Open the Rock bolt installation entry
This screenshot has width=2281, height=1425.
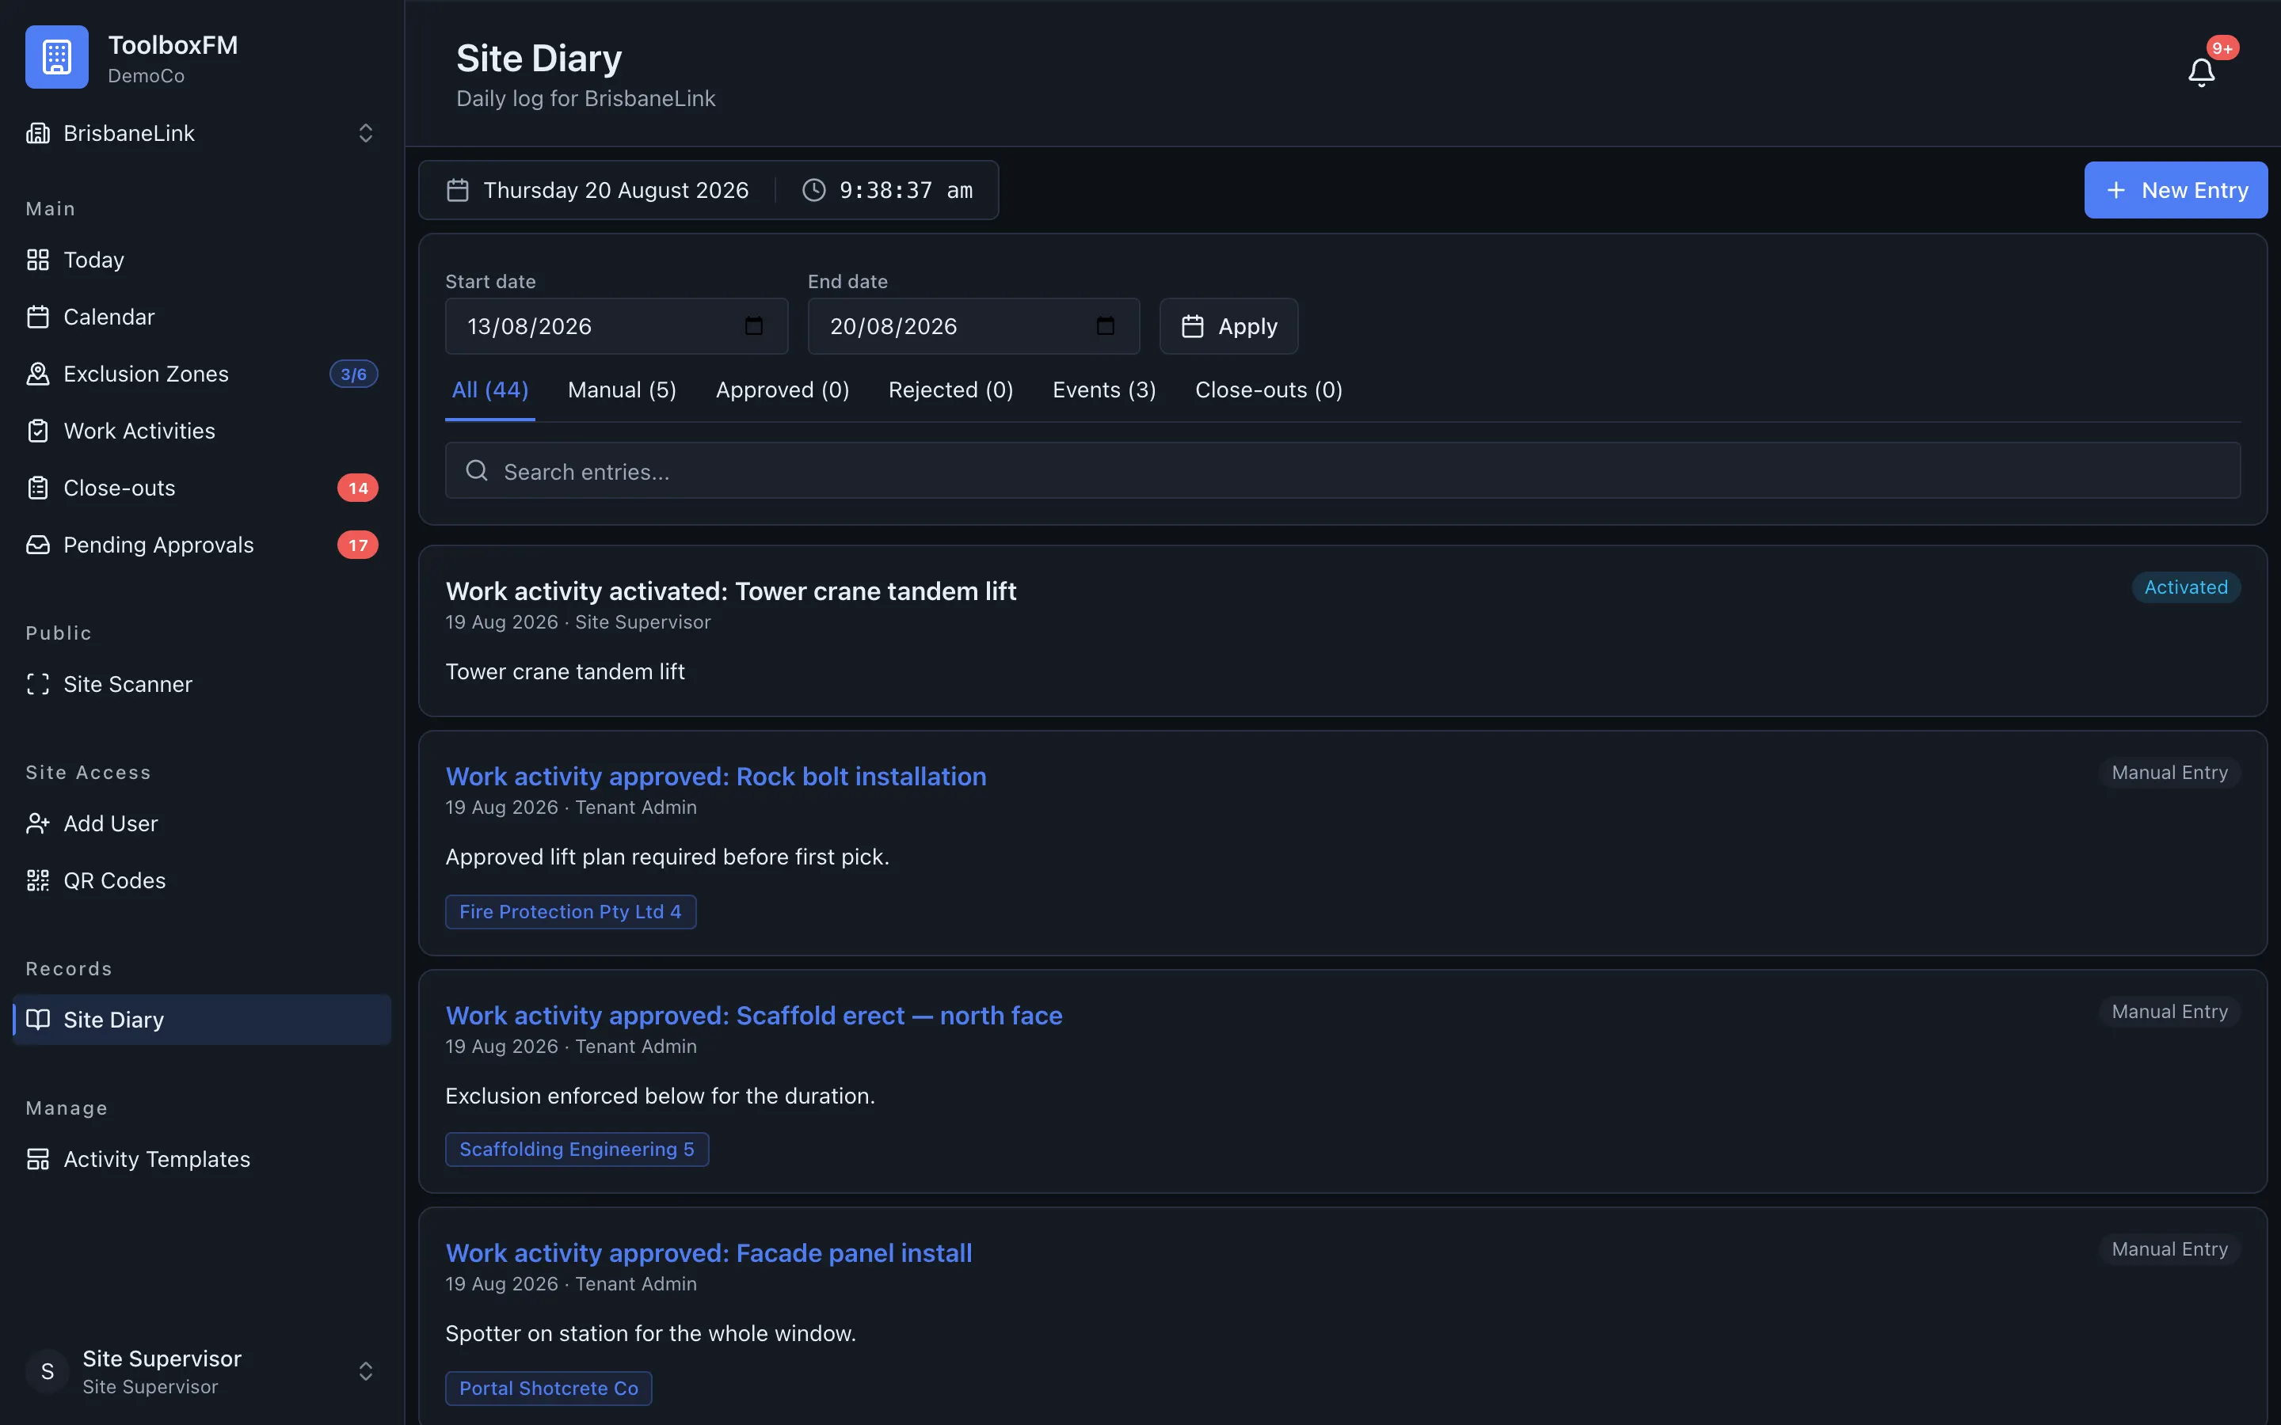click(715, 777)
